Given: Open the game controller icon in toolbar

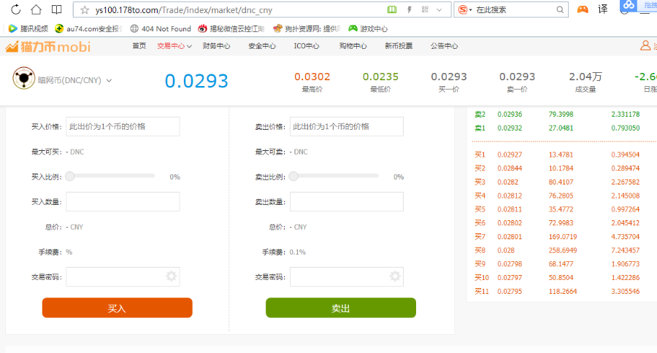Looking at the screenshot, I should [583, 9].
